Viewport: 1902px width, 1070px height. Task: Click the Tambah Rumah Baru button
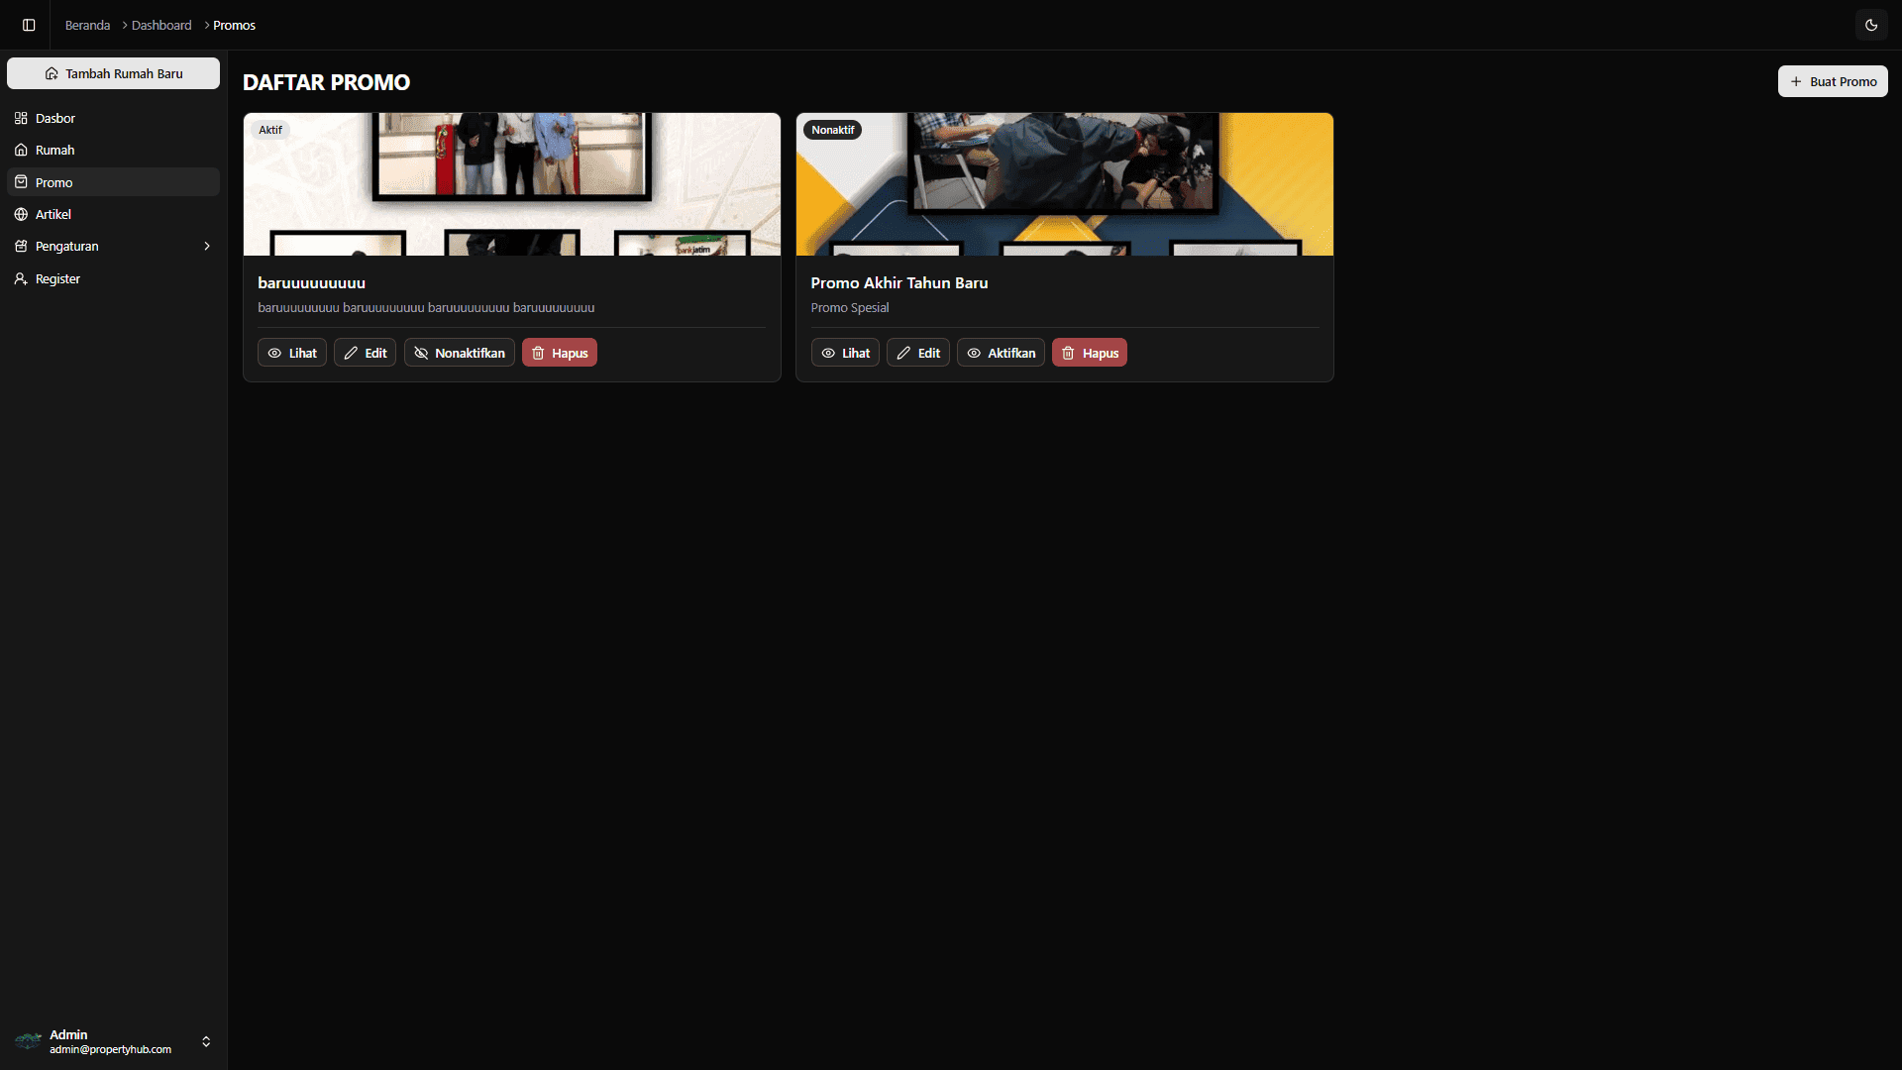pyautogui.click(x=113, y=73)
